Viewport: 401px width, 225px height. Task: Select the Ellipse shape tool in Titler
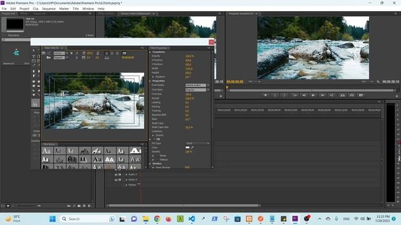coord(34,86)
